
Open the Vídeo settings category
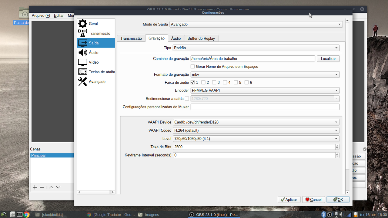pyautogui.click(x=96, y=62)
